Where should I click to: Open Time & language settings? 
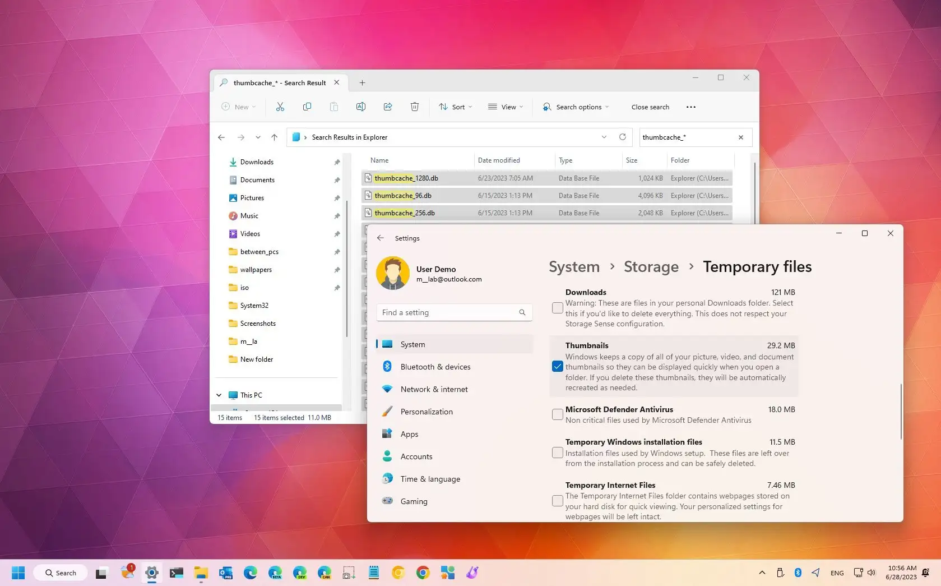click(x=455, y=479)
